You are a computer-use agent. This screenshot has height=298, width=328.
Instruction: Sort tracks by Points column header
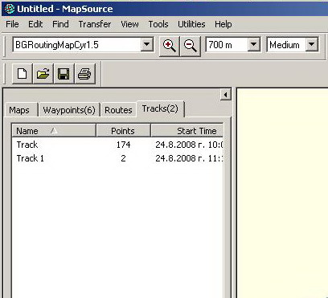123,131
